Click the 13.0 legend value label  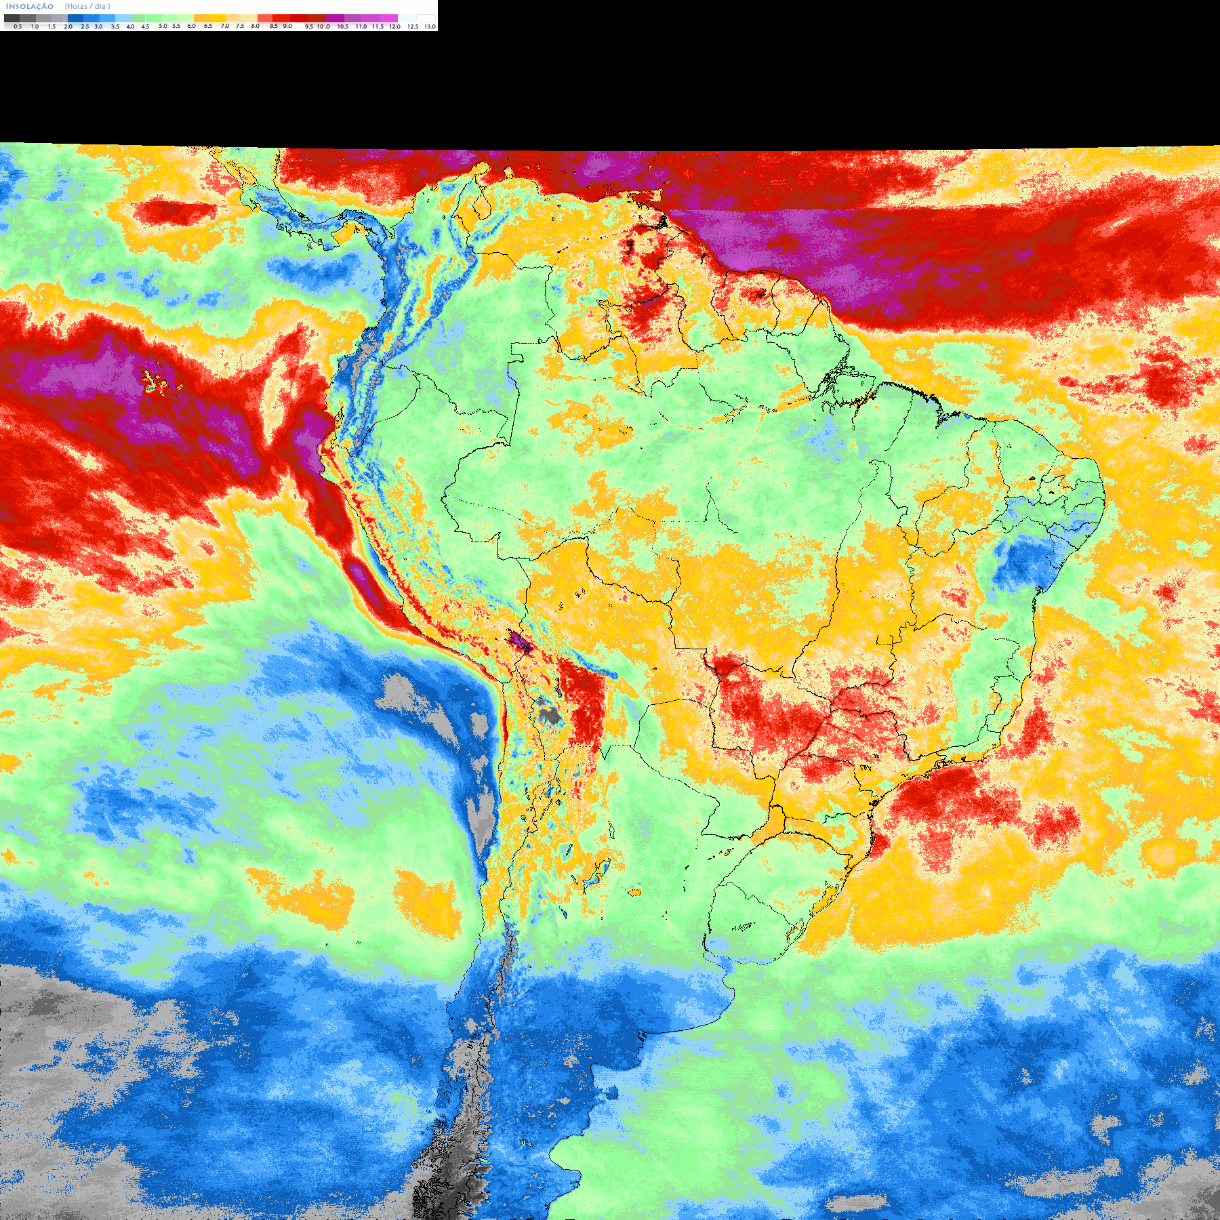pyautogui.click(x=430, y=26)
